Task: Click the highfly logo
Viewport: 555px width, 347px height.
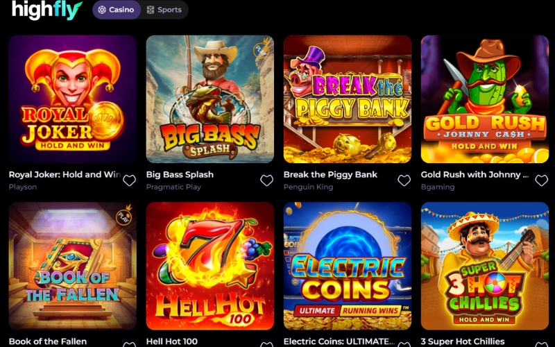Action: [46, 10]
